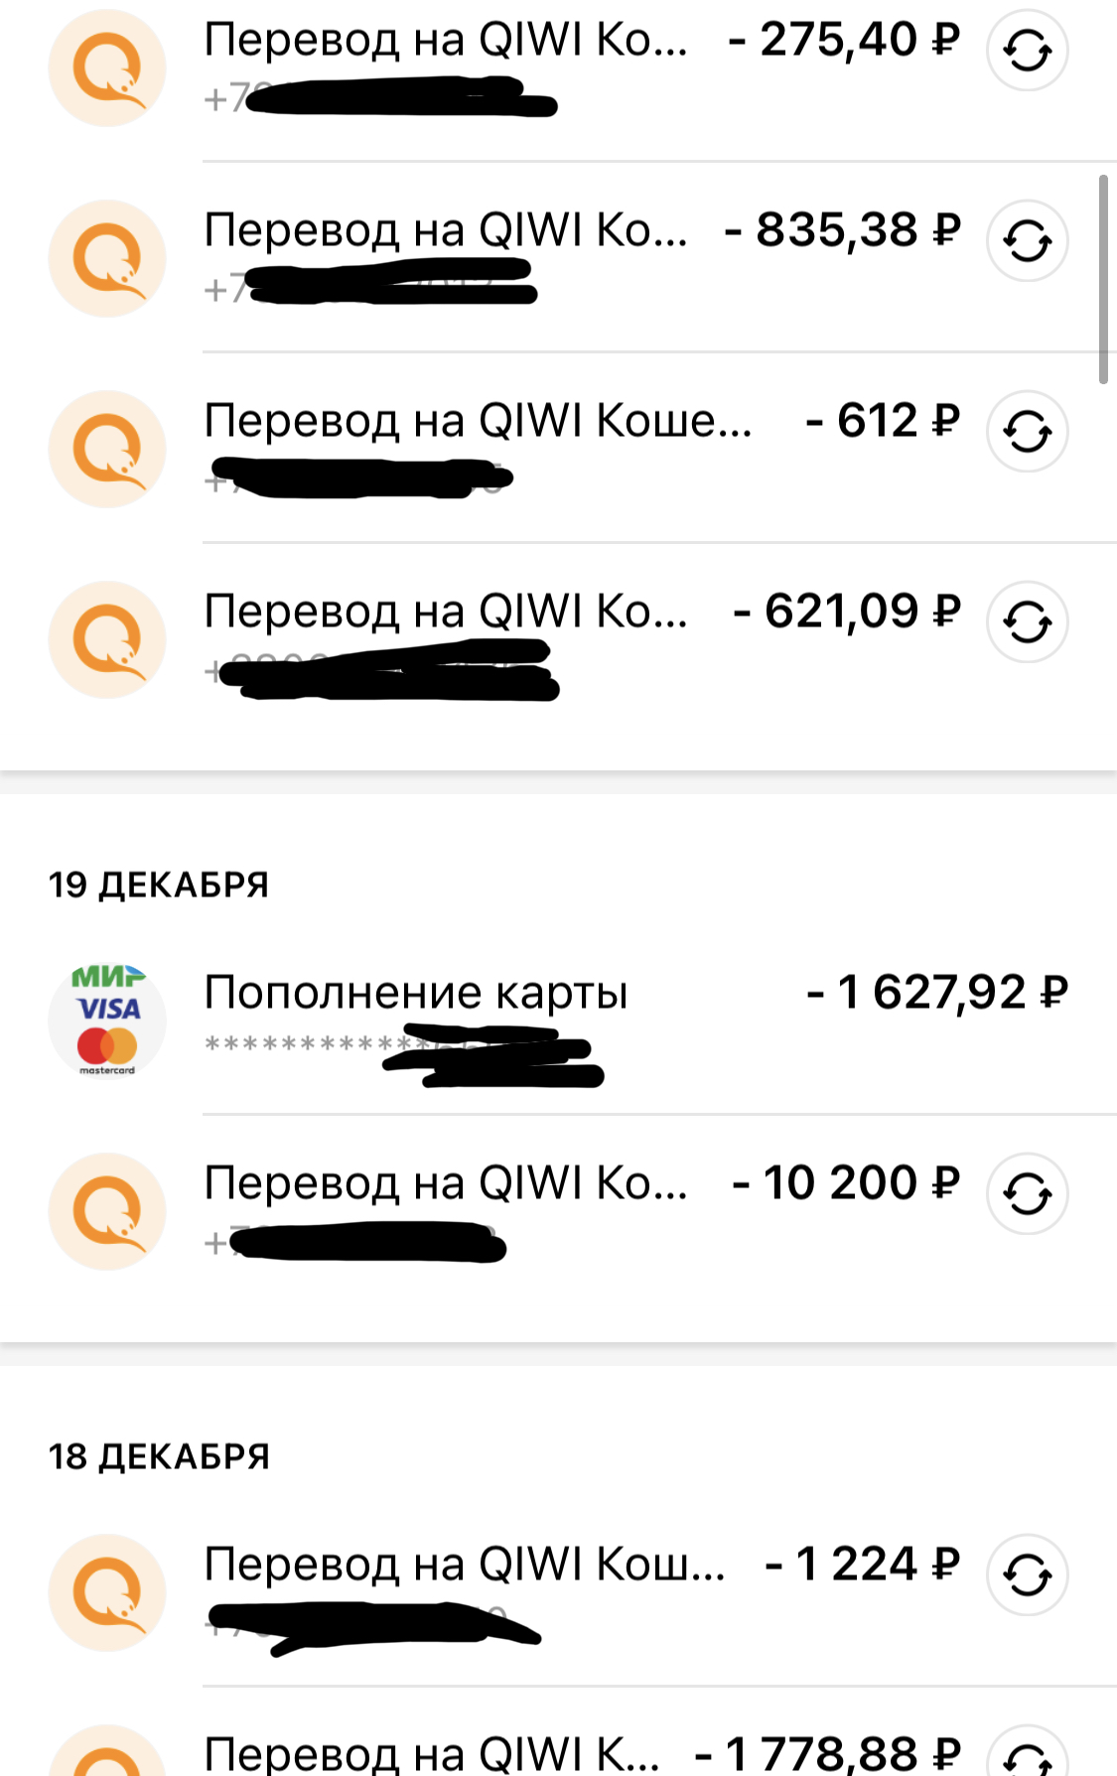Repeat the 275,40 ₽ QIWI transfer
1117x1776 pixels.
[x=1027, y=51]
